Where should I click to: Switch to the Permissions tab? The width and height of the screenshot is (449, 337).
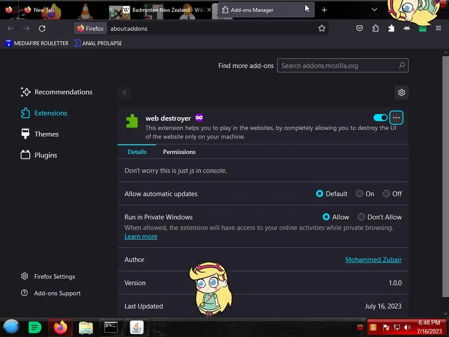(179, 152)
